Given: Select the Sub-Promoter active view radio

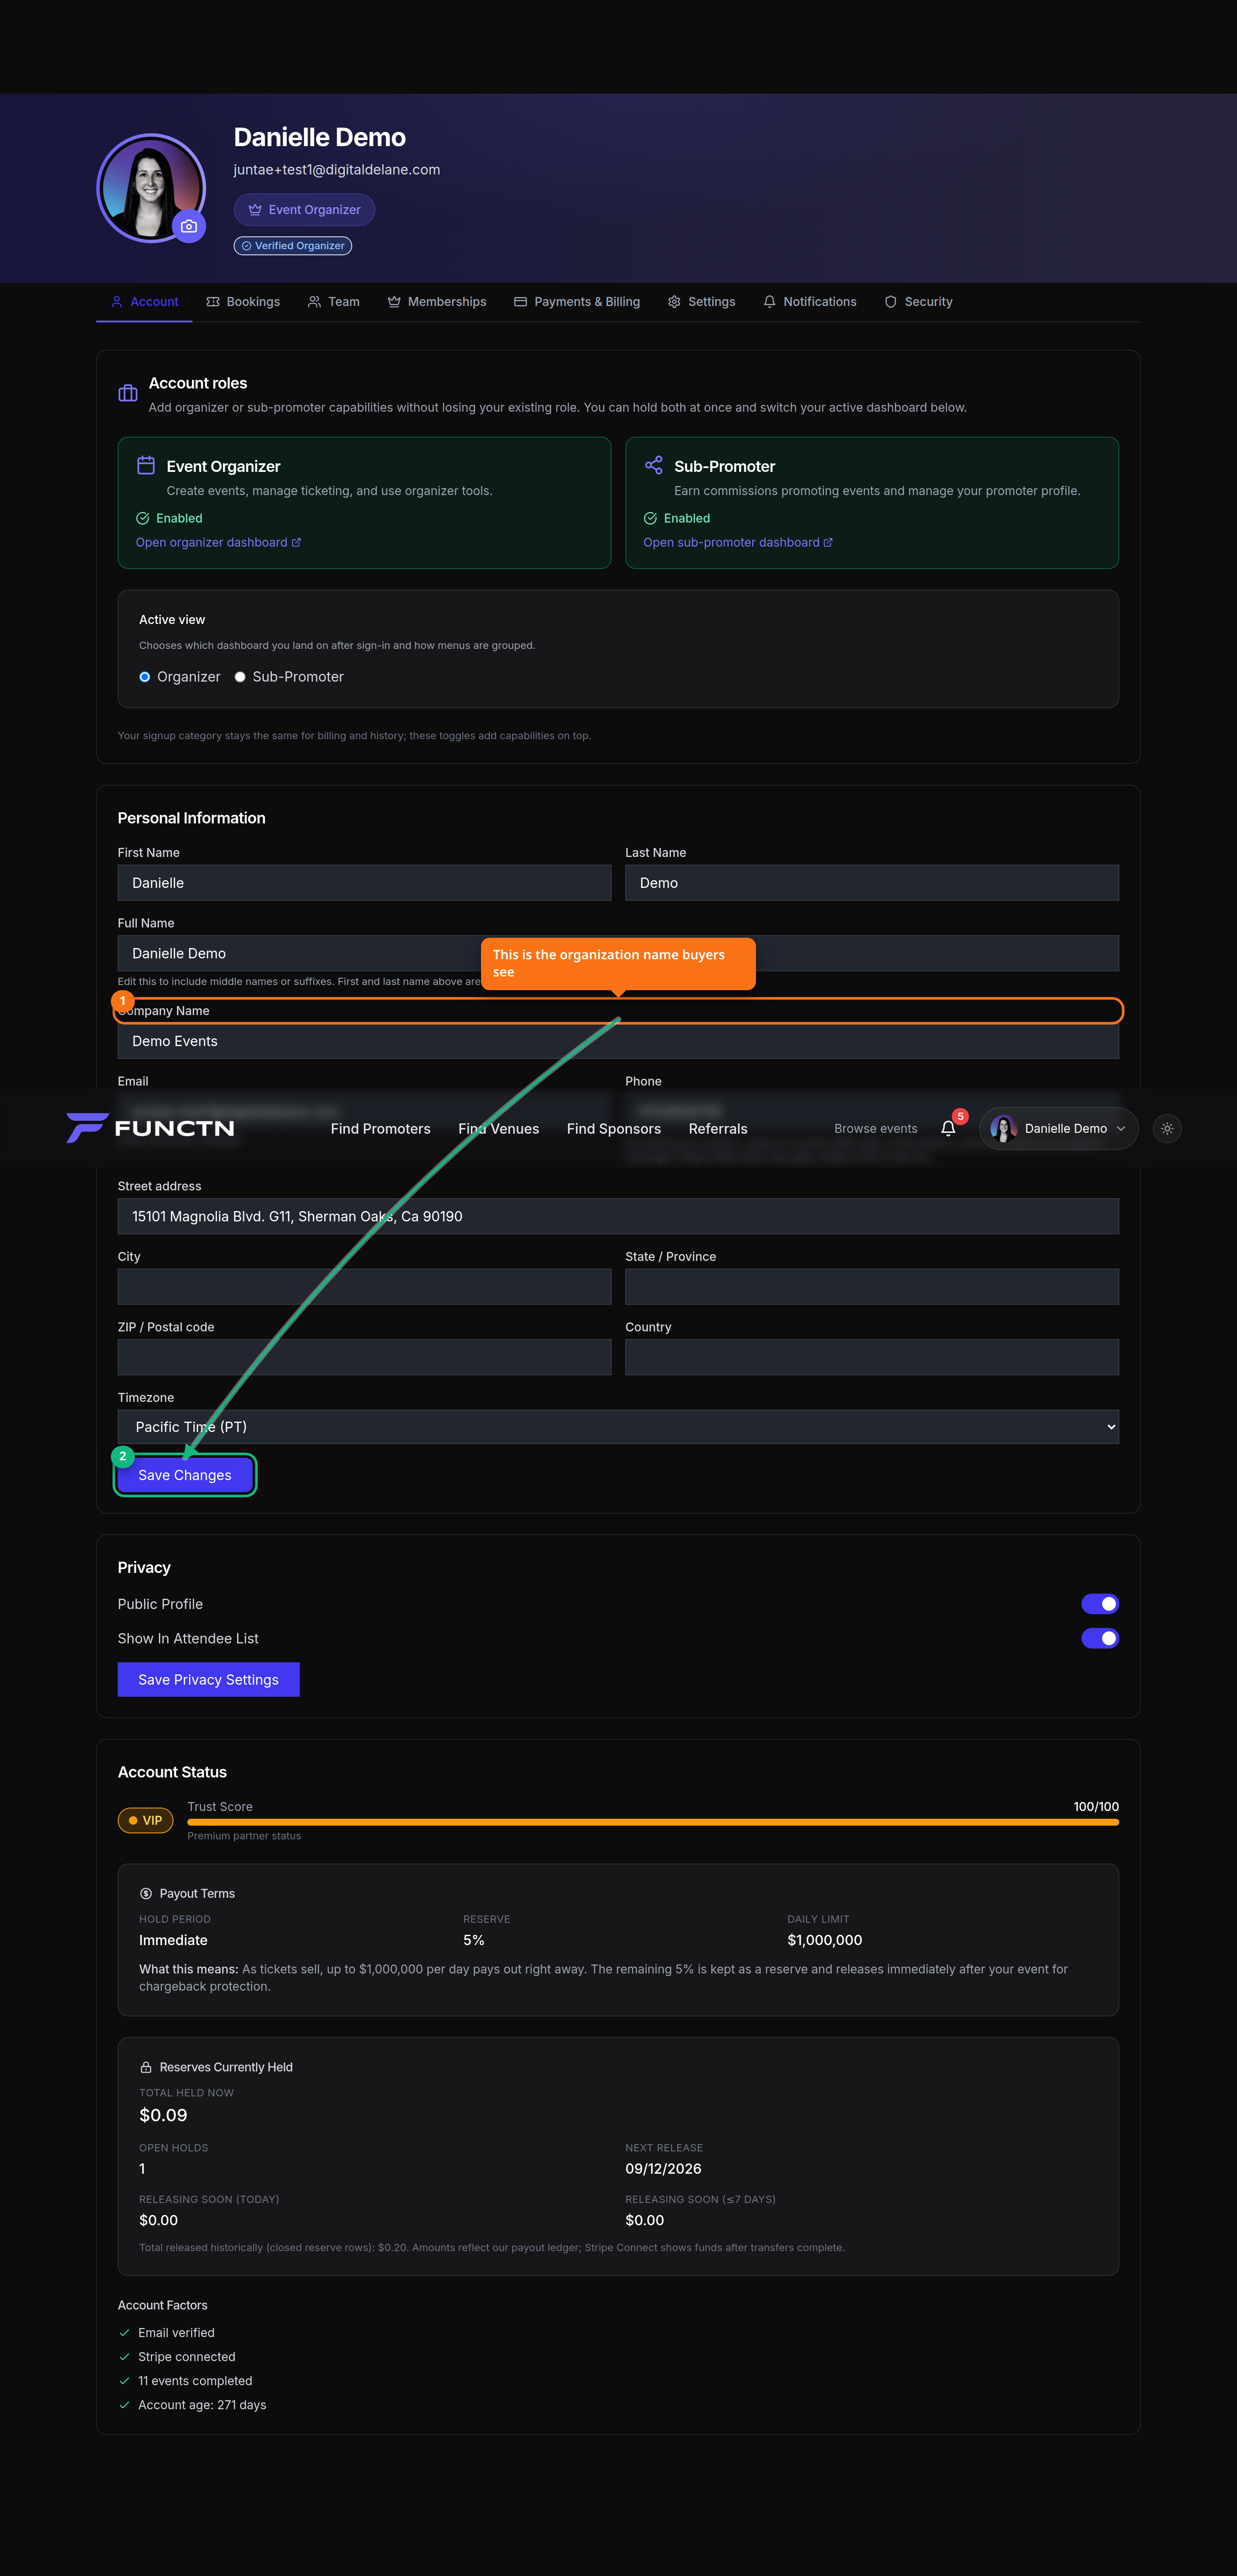Looking at the screenshot, I should (x=240, y=677).
